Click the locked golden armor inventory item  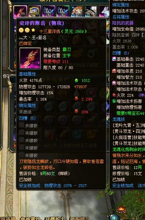35,11
